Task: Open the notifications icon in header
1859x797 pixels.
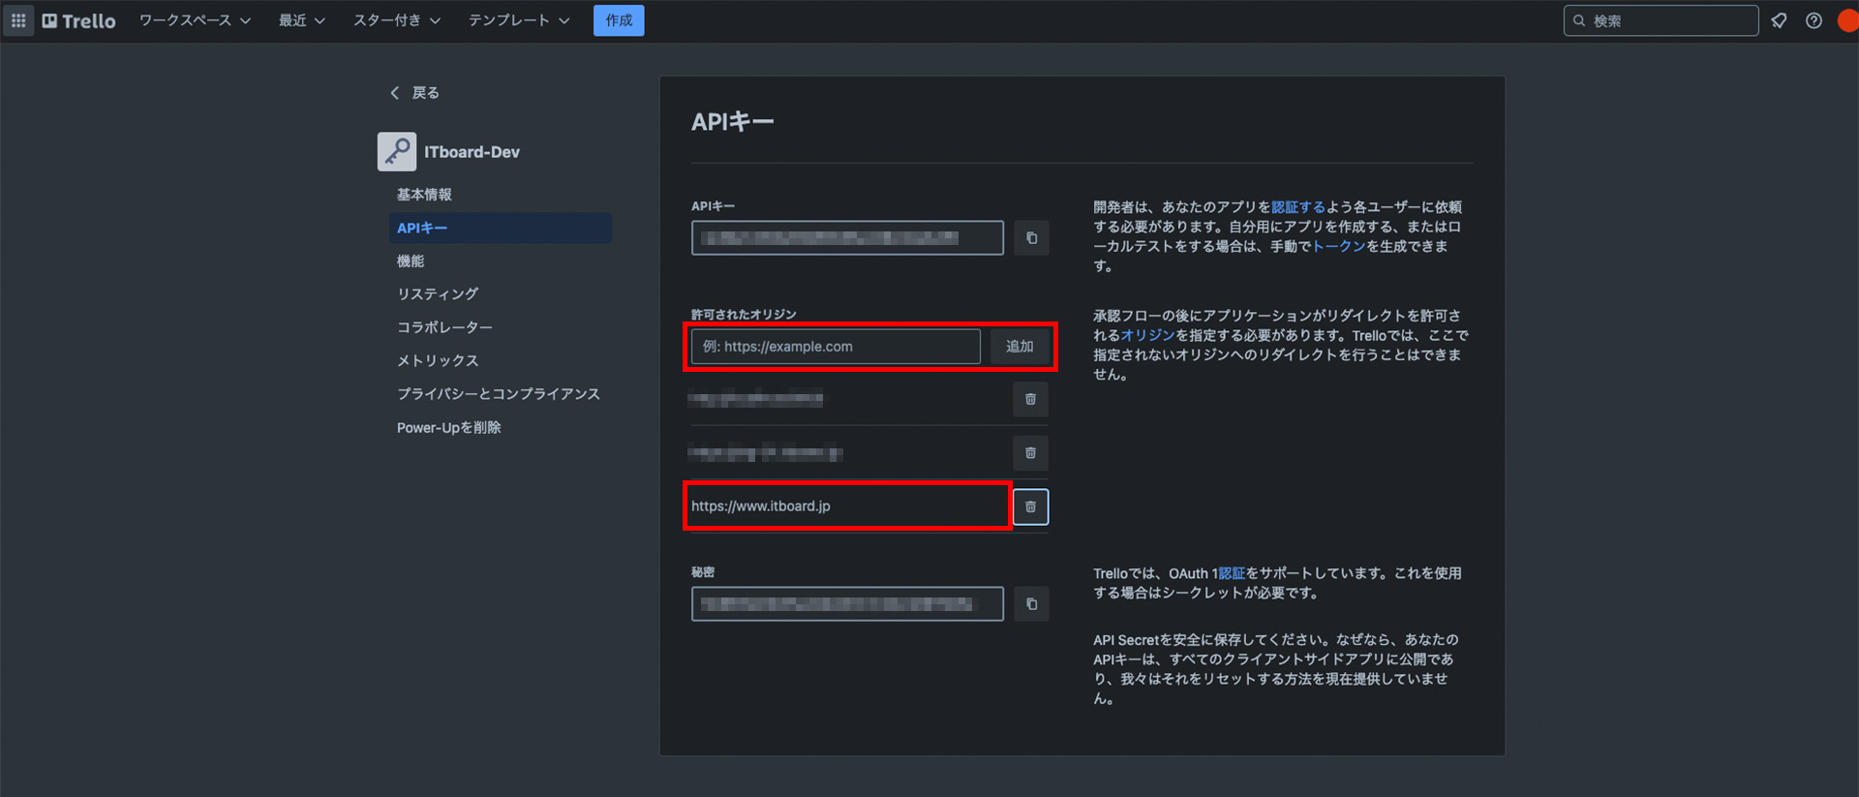Action: (x=1779, y=20)
